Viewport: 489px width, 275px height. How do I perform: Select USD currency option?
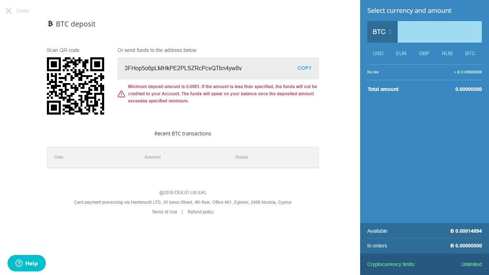pyautogui.click(x=378, y=53)
